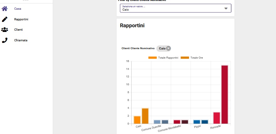Click the Pippo axis label
Viewport: 276px width, 134px height.
tap(198, 126)
